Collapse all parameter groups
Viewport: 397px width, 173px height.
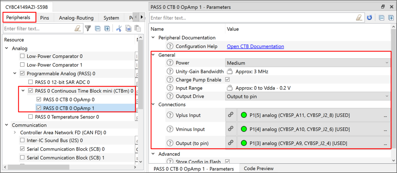coord(382,18)
